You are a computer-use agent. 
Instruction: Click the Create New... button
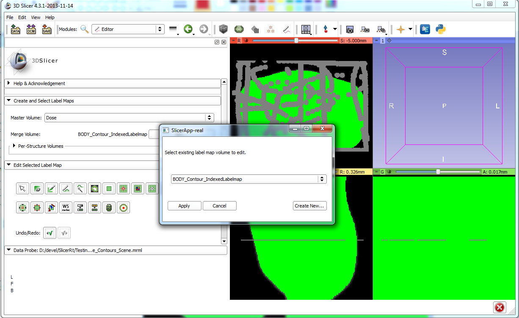pyautogui.click(x=309, y=206)
